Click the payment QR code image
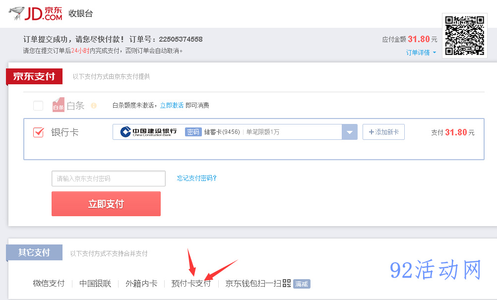Screen dimensions: 497x300 [x=464, y=35]
